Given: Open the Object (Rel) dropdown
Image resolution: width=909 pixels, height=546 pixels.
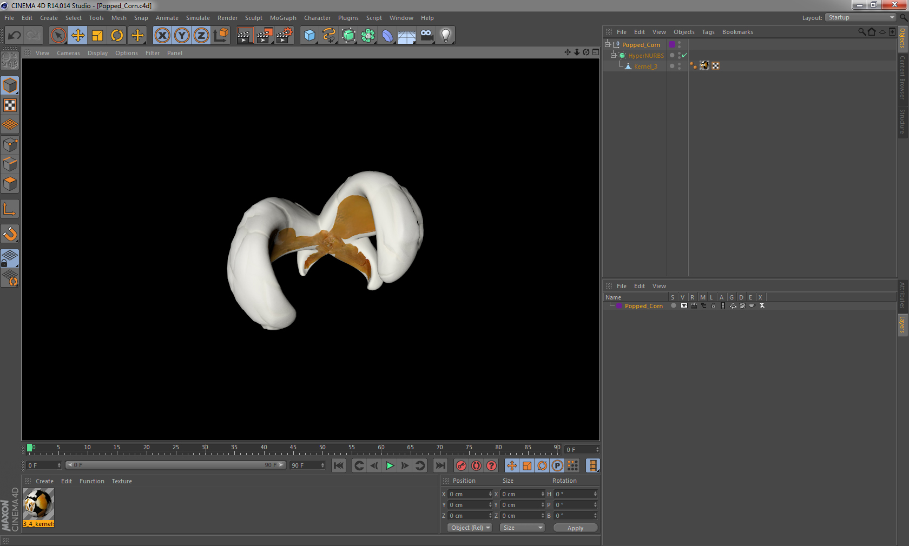Looking at the screenshot, I should point(470,528).
